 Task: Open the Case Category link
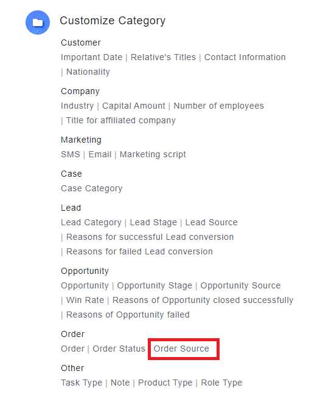tap(92, 188)
